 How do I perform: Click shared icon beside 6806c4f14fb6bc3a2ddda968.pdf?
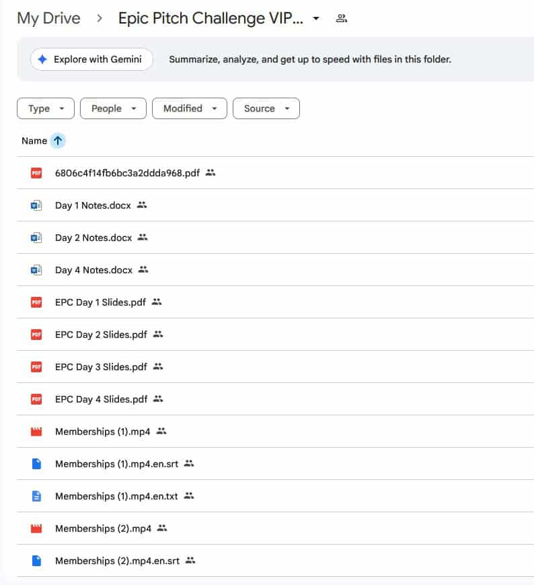point(211,173)
